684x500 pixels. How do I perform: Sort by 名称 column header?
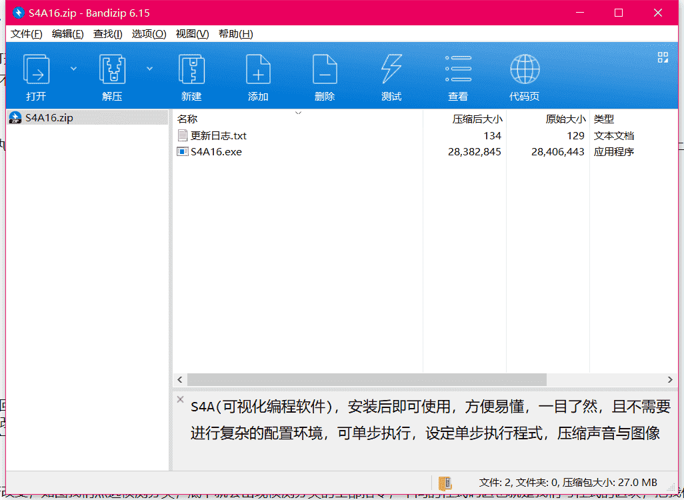pos(298,119)
